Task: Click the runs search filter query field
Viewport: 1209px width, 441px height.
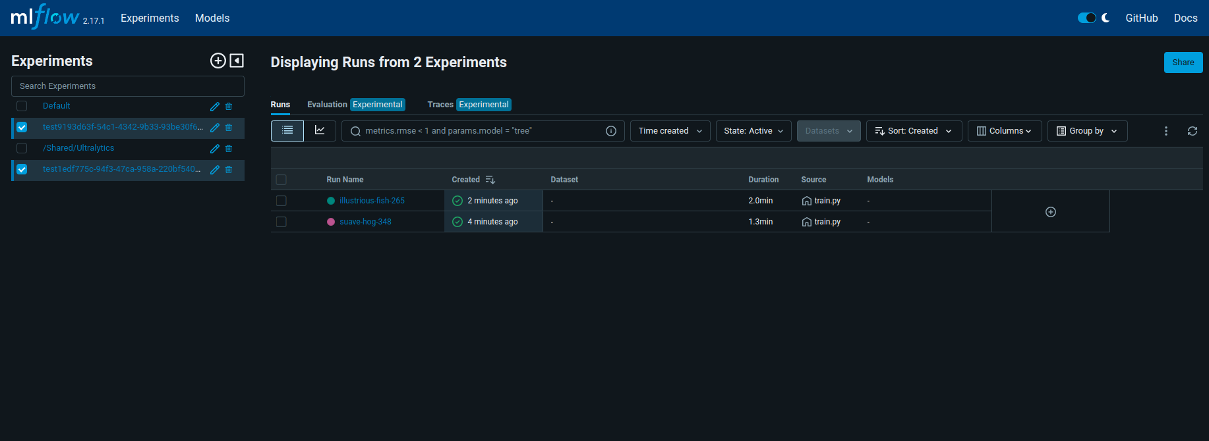Action: 483,131
